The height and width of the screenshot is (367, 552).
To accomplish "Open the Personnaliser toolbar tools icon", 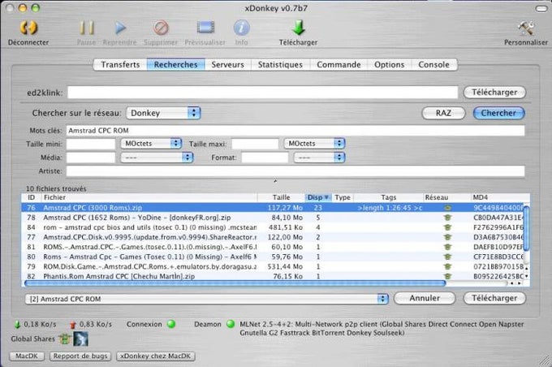I will (x=526, y=28).
